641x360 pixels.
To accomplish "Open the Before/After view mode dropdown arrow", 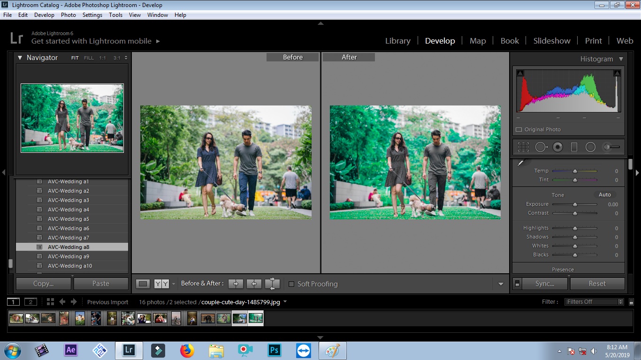I will (174, 284).
